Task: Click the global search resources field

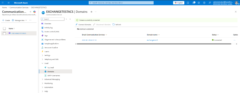Action: point(121,3)
